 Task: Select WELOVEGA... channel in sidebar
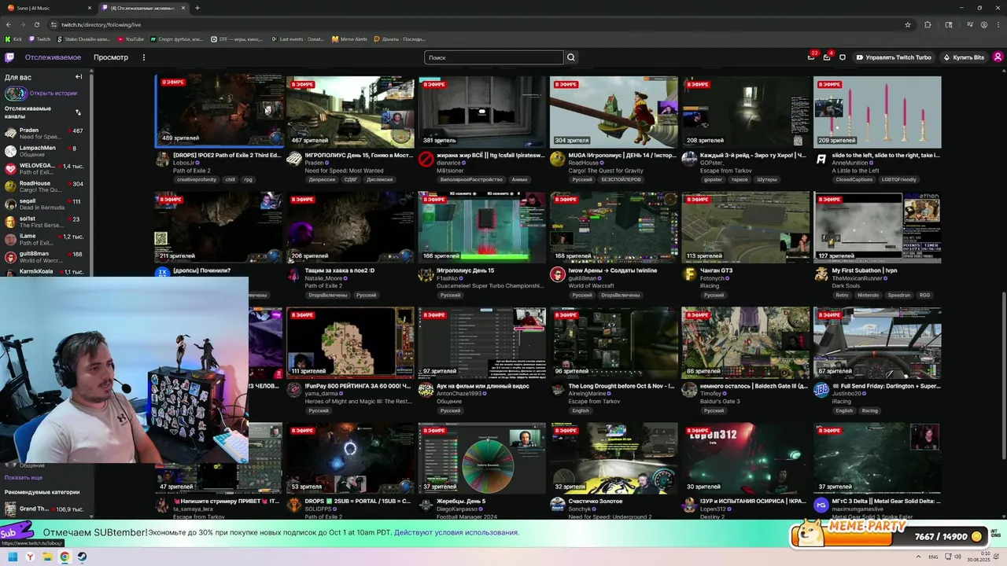(45, 169)
